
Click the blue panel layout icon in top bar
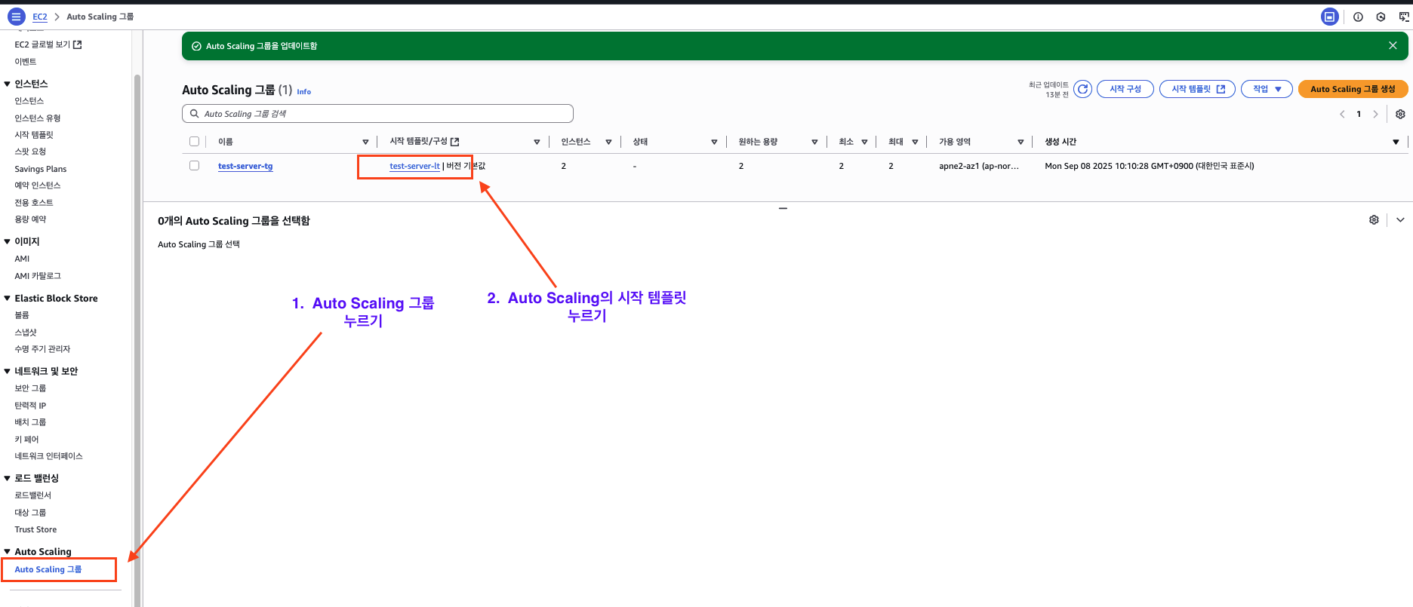(x=1329, y=17)
